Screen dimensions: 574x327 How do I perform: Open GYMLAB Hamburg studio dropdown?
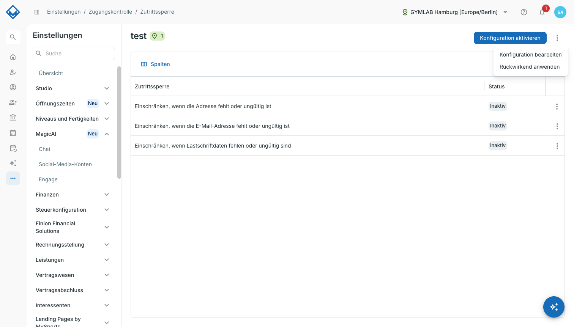point(455,12)
